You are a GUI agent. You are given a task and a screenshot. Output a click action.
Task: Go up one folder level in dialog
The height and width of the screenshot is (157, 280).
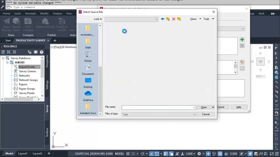168,19
